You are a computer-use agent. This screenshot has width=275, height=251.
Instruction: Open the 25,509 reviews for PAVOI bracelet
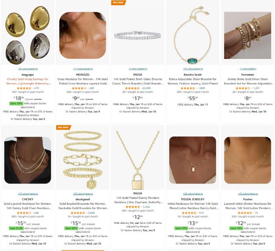[146, 88]
